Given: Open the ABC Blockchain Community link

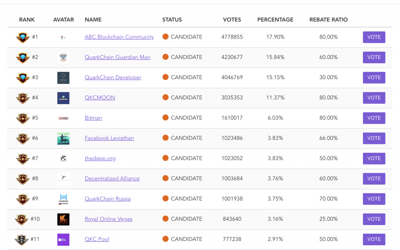Looking at the screenshot, I should 119,37.
